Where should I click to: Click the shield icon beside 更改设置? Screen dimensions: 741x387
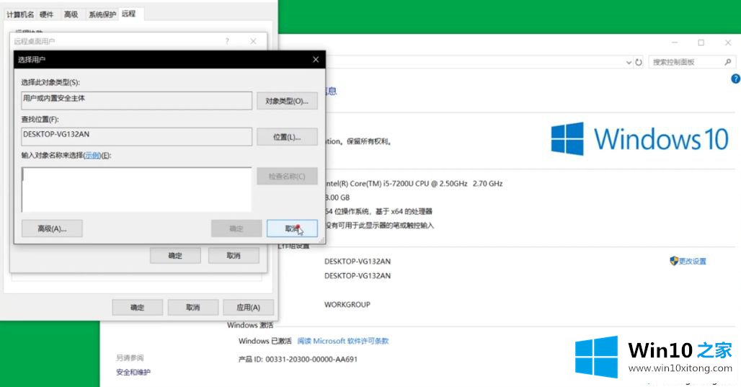click(x=674, y=261)
